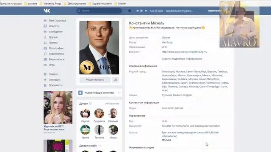Click the gamepad icon beside Игры
The image size is (271, 152).
[x=45, y=65]
